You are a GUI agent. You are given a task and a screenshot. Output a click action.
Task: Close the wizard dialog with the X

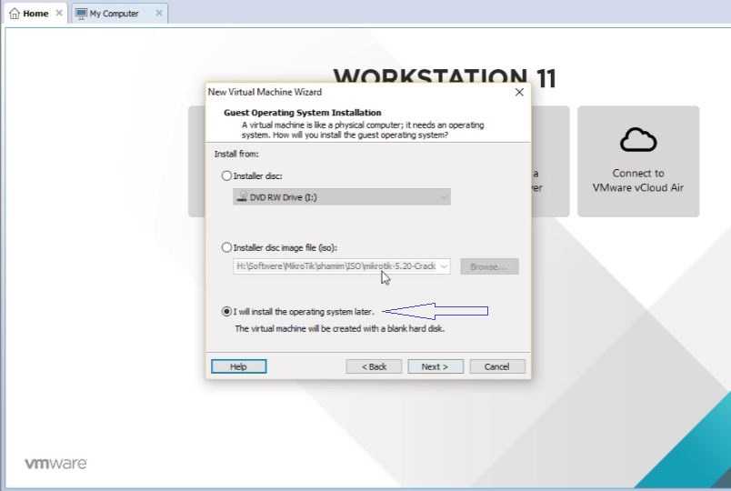coord(519,93)
